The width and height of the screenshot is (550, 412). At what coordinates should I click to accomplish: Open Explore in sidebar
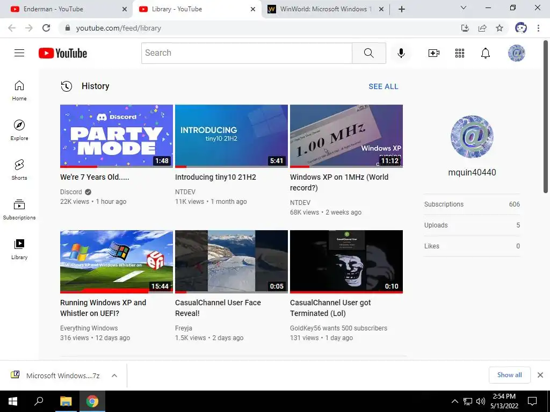19,130
